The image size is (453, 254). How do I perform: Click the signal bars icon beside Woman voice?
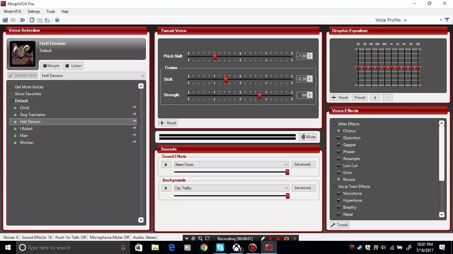pos(134,142)
